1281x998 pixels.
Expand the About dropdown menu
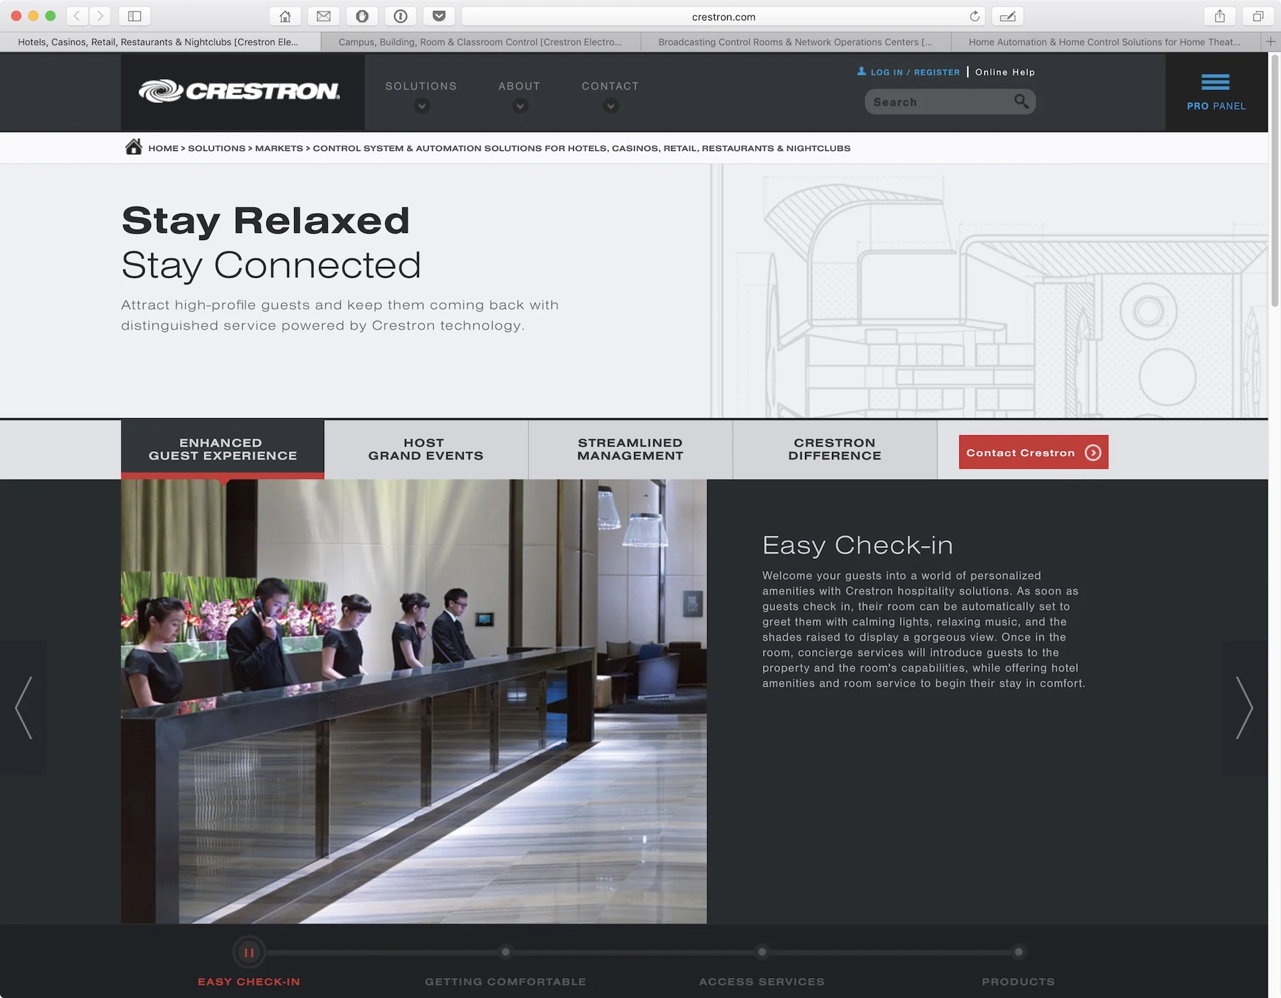[x=519, y=106]
